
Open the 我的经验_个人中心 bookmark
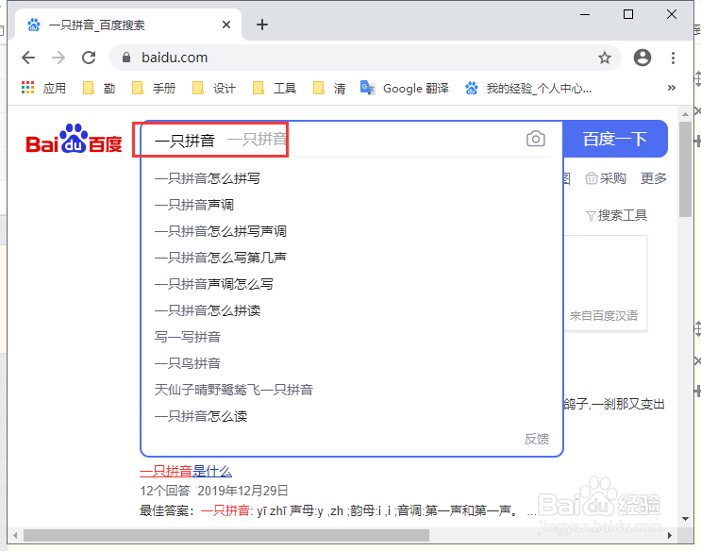[528, 88]
